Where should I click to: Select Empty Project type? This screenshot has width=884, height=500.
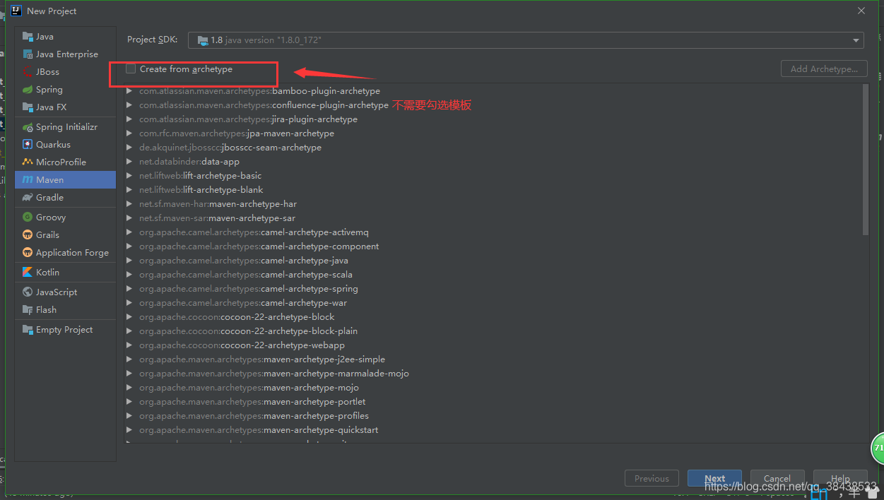pyautogui.click(x=65, y=330)
